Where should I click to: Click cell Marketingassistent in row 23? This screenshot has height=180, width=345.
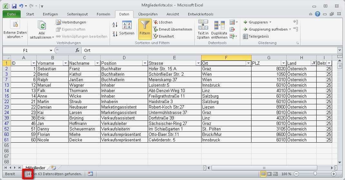(124, 107)
